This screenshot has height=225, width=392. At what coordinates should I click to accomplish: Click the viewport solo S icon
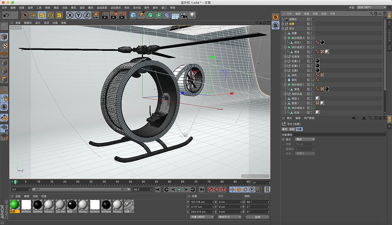tap(4, 107)
